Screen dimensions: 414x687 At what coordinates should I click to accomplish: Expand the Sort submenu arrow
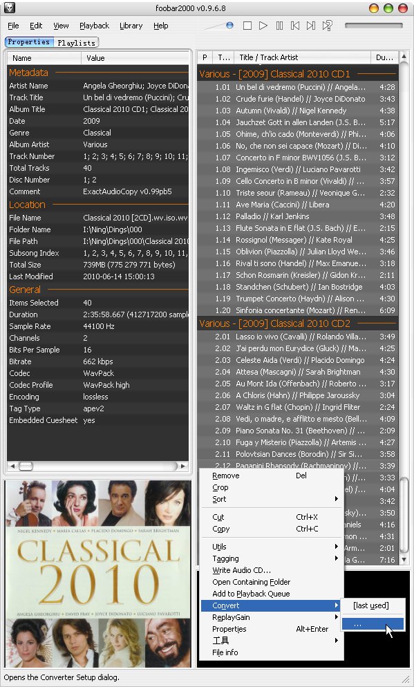(x=336, y=499)
